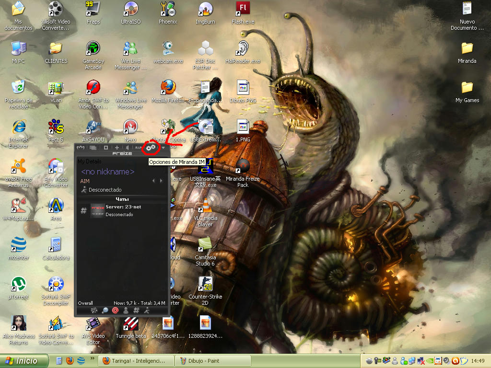Click the AIM protocol label
The height and width of the screenshot is (368, 491).
(x=85, y=181)
